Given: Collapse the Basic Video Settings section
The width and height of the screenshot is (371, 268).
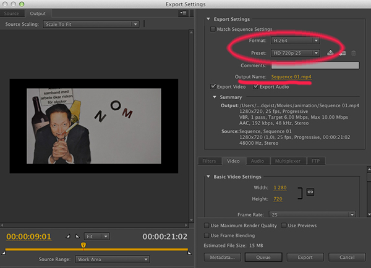Looking at the screenshot, I should tap(208, 176).
